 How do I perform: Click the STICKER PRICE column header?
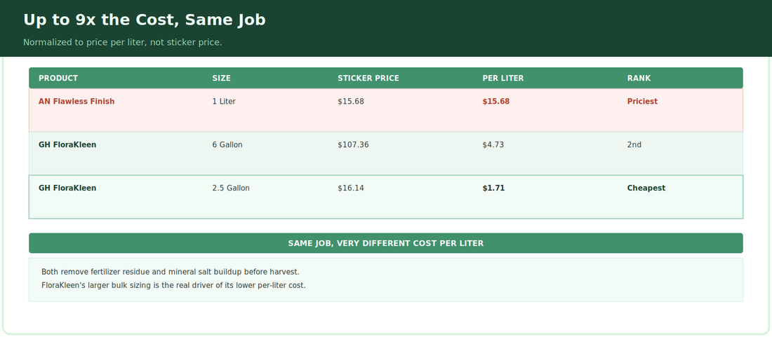point(368,78)
